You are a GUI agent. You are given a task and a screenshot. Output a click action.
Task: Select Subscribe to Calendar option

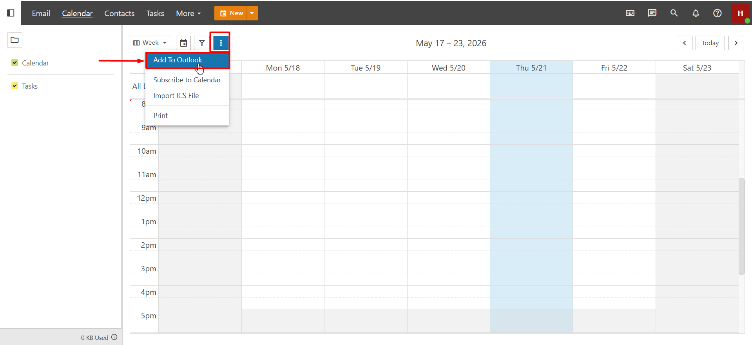pos(187,80)
